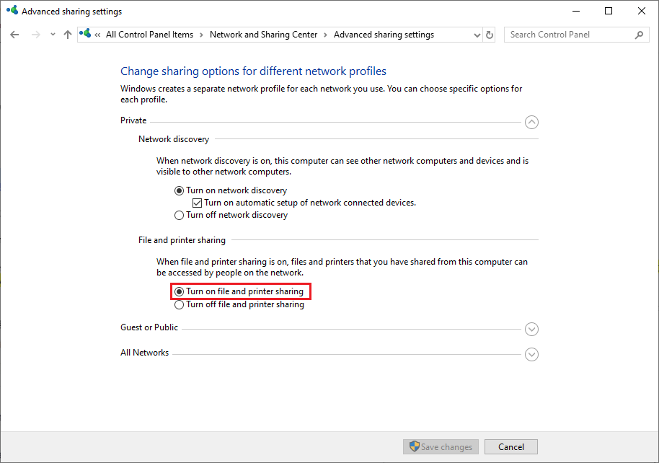Open the recent locations dropdown arrow
This screenshot has width=659, height=463.
pos(53,35)
